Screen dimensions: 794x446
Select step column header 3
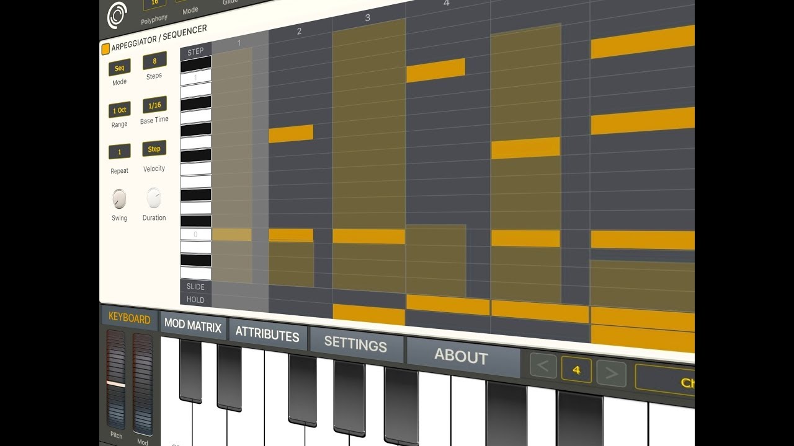pos(368,18)
